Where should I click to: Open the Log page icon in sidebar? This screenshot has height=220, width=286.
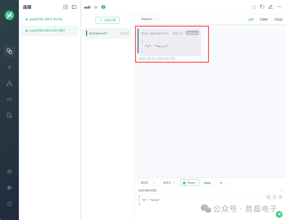pos(9,115)
